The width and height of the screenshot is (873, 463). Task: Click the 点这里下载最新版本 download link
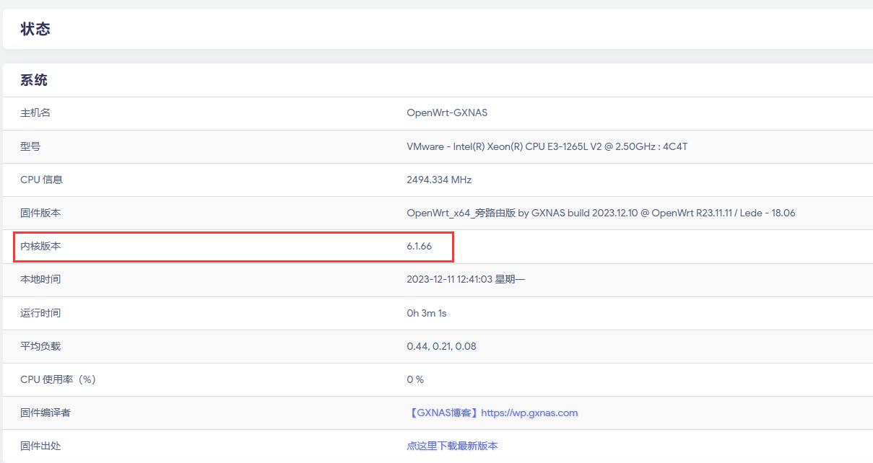452,446
